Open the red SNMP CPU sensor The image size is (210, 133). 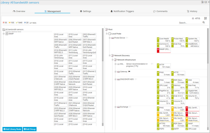pos(164,50)
